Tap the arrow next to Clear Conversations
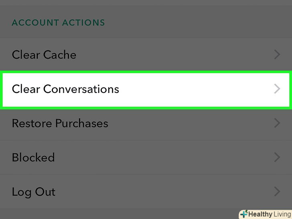 click(277, 89)
